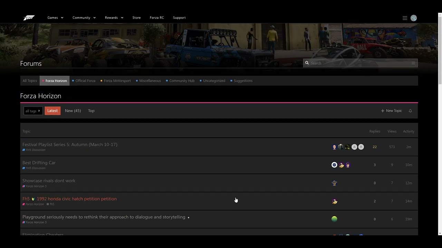Click poster avatar on 1992 honda civic topic

coord(334,201)
